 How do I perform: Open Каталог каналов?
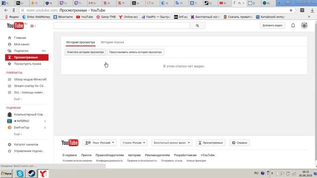tap(27, 144)
